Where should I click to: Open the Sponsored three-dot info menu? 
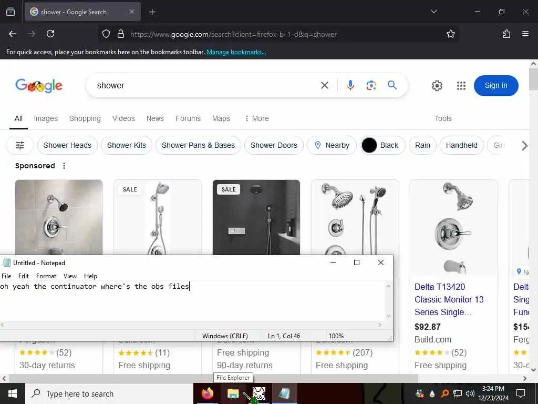(x=64, y=166)
